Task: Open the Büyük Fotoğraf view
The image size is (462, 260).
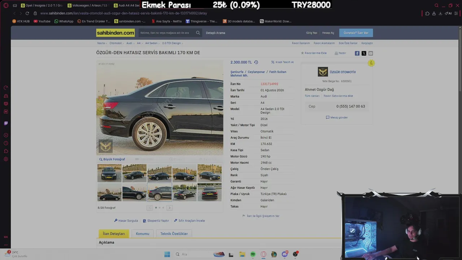Action: pyautogui.click(x=112, y=159)
